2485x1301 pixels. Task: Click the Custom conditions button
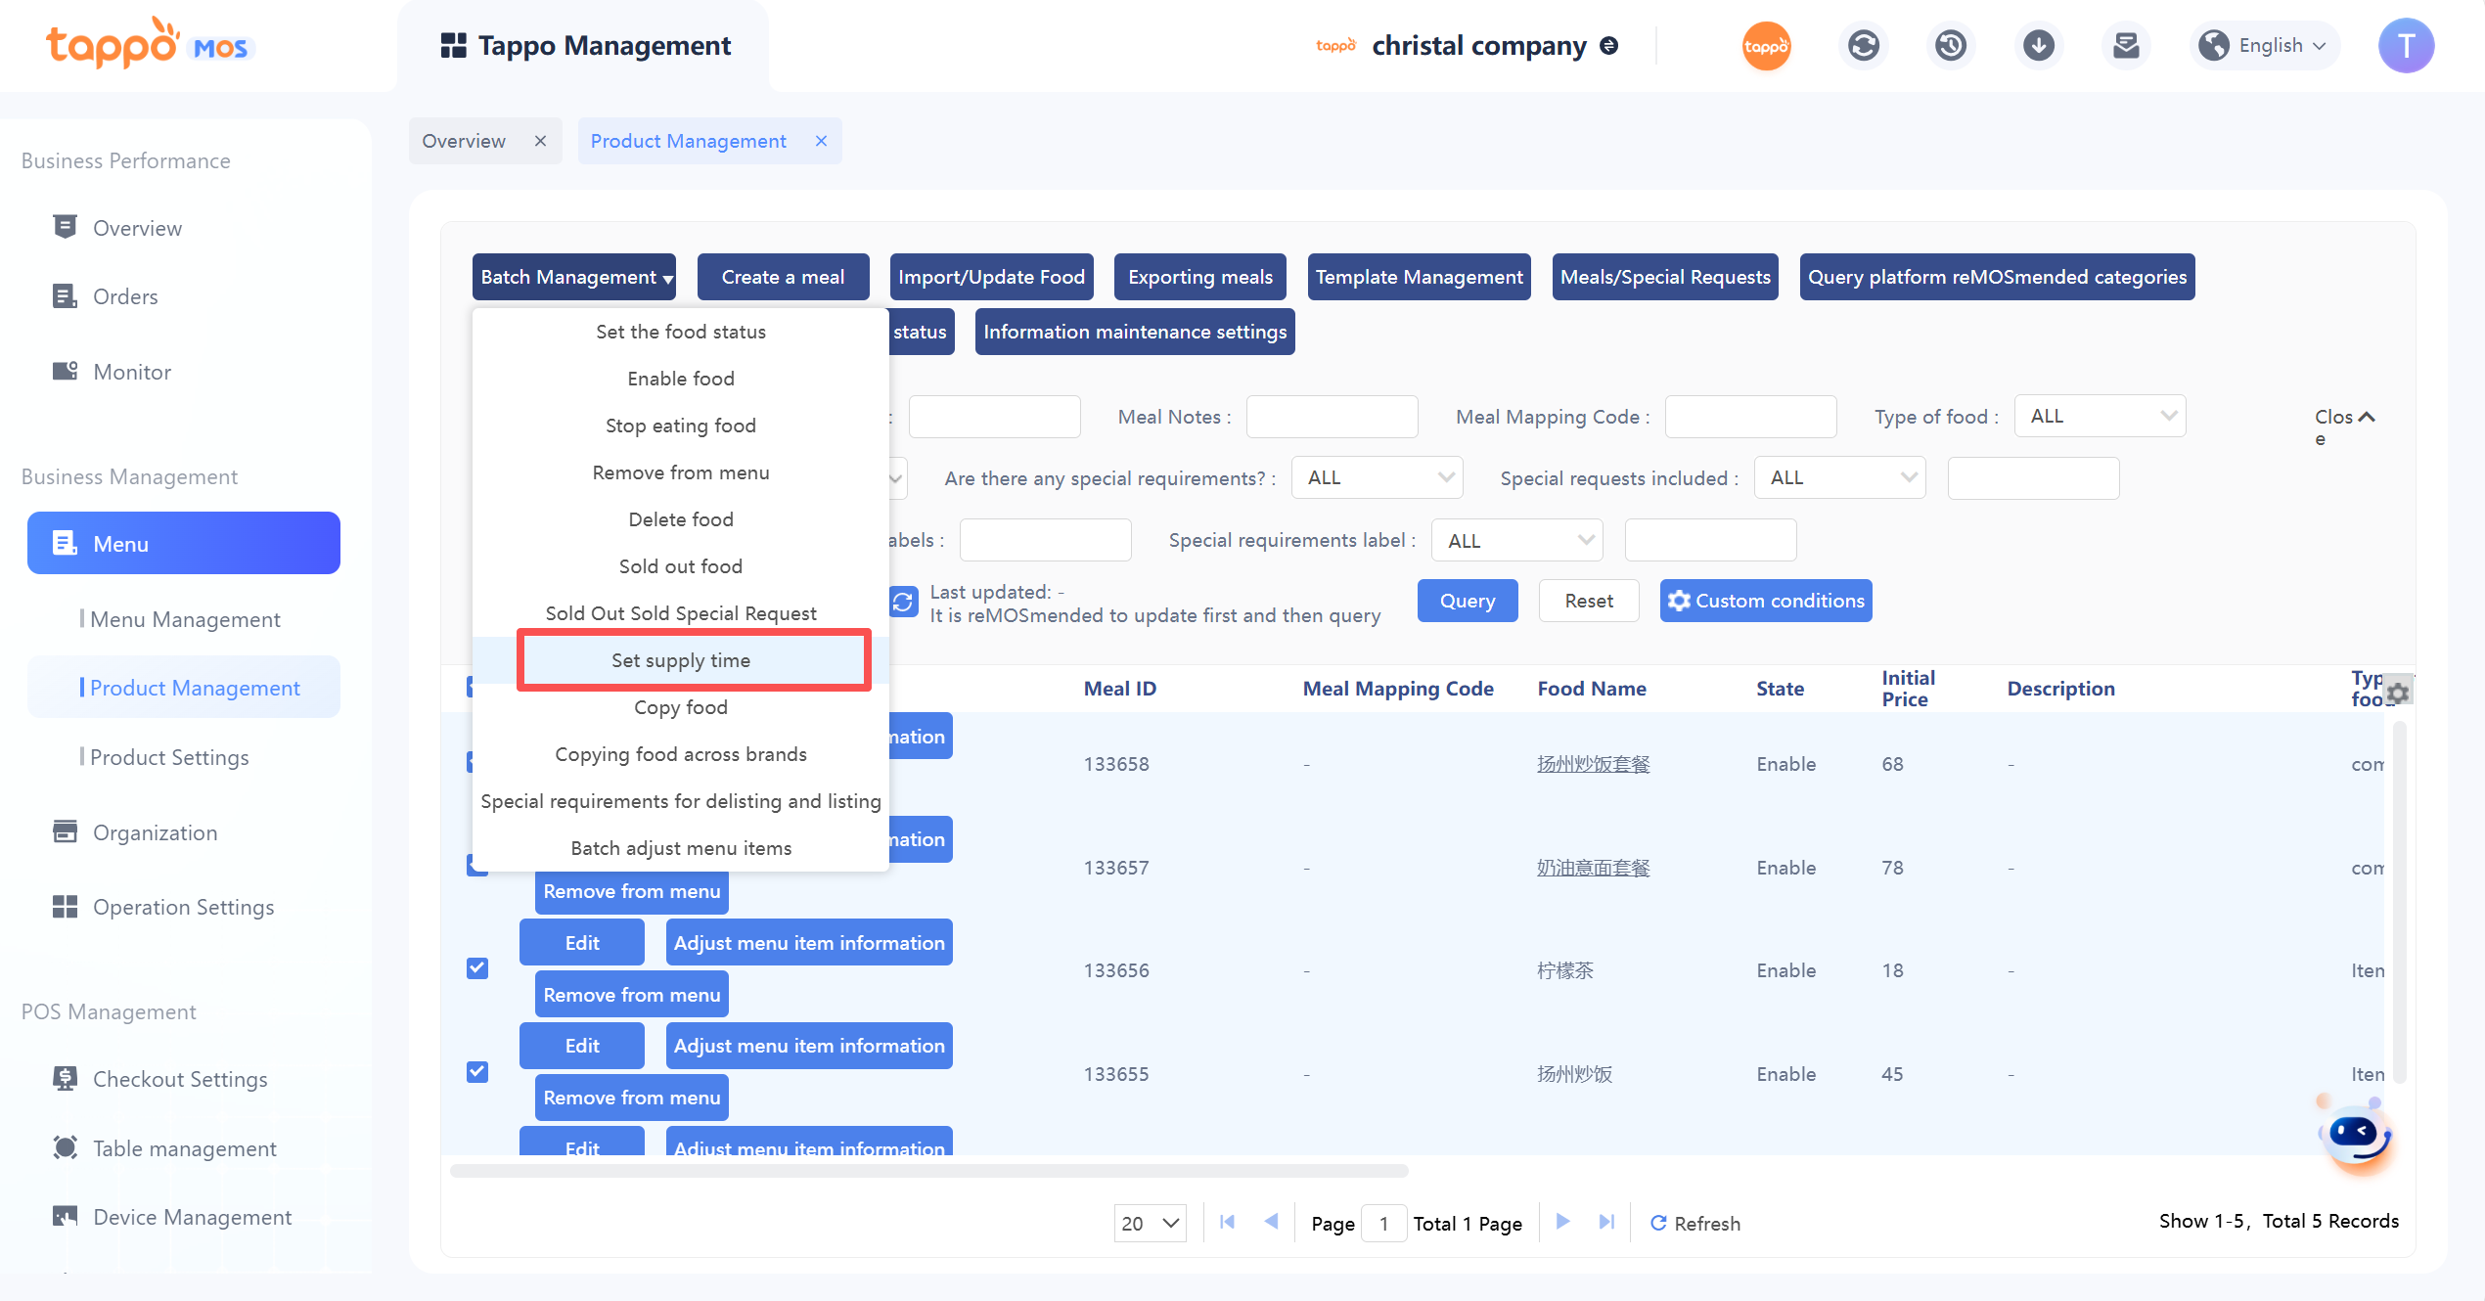tap(1765, 601)
